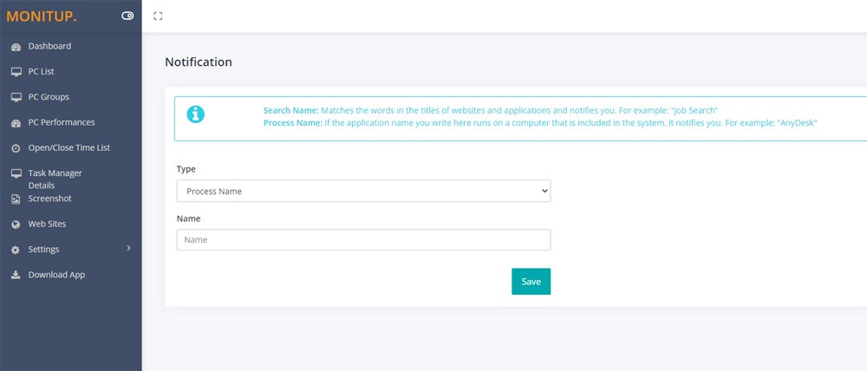Focus the Name input field

coord(364,240)
